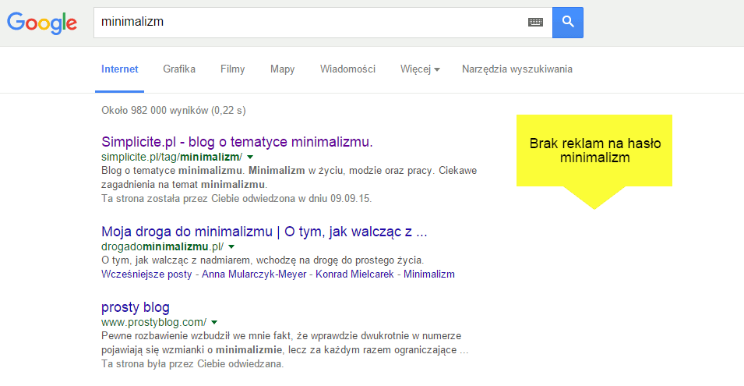Expand the Więcej dropdown menu
This screenshot has height=386, width=744.
click(x=420, y=69)
